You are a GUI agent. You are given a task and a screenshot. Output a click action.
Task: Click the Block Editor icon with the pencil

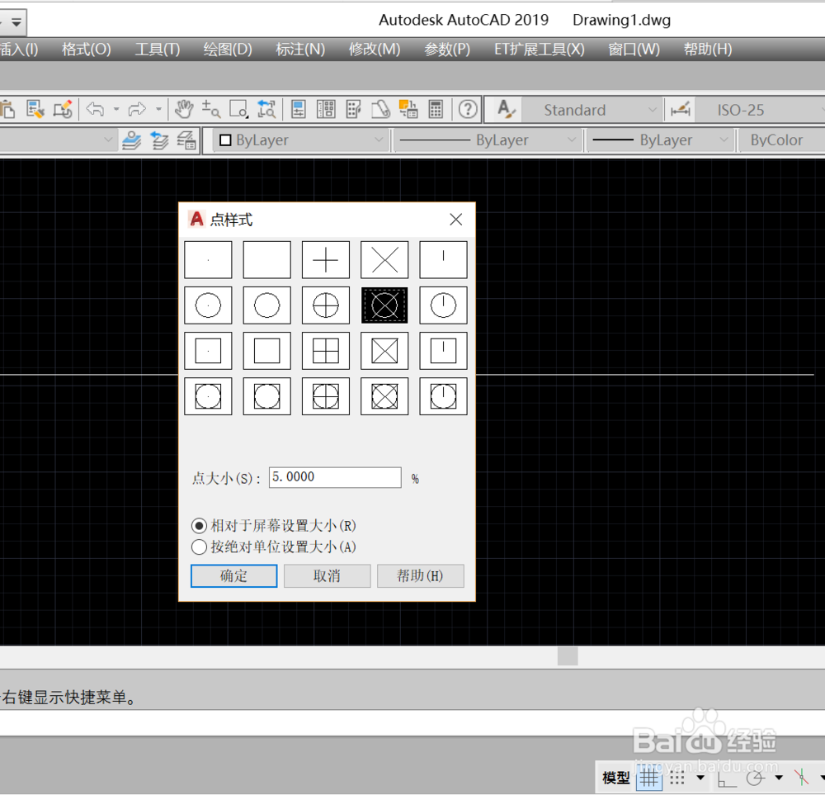pos(64,110)
